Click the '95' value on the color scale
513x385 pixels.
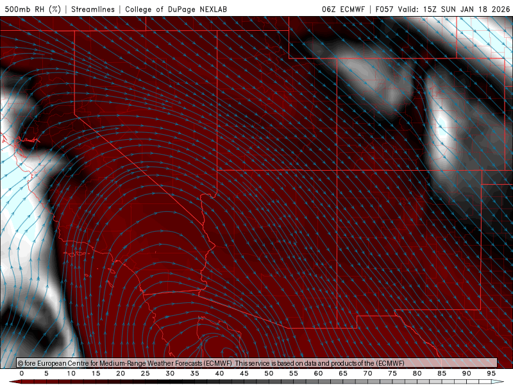click(491, 373)
